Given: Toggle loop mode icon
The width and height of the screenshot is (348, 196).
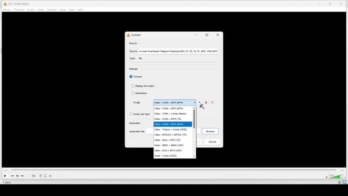Looking at the screenshot, I should pyautogui.click(x=45, y=176).
